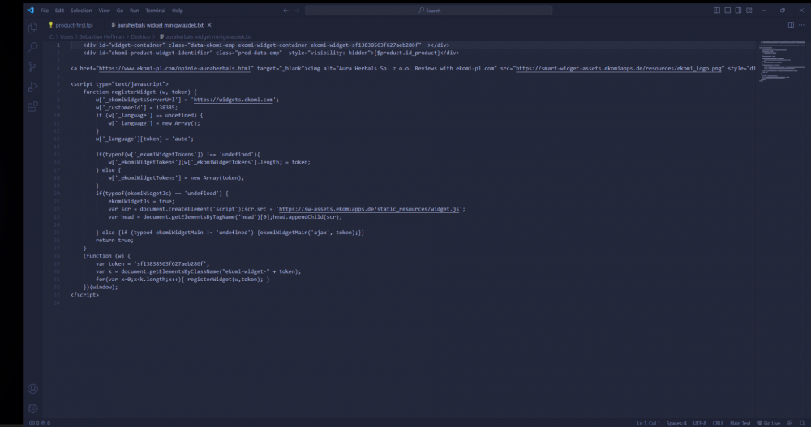This screenshot has height=427, width=811.
Task: Switch to the product-first.tpl tab
Action: pos(71,25)
